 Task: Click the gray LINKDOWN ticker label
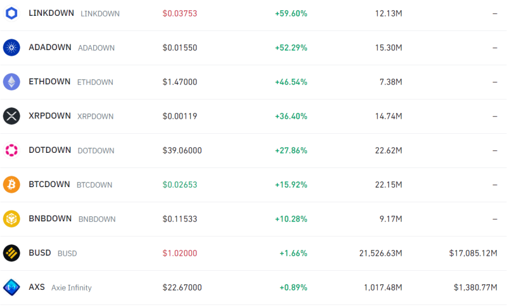coord(100,14)
